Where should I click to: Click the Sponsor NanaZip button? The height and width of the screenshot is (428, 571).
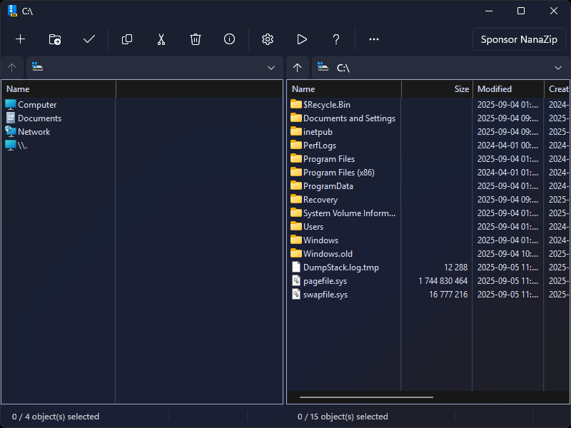coord(519,39)
